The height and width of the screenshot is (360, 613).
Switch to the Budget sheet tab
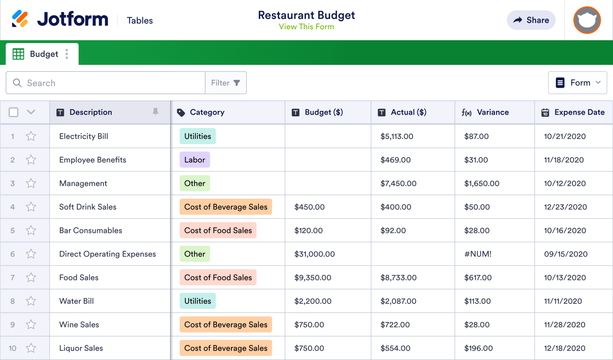coord(44,54)
